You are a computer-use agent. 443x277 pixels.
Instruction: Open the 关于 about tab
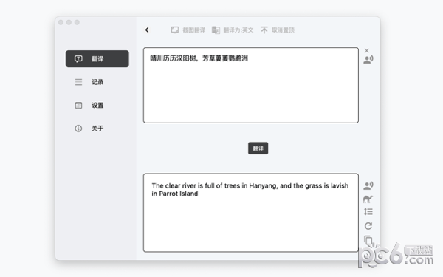coord(97,129)
